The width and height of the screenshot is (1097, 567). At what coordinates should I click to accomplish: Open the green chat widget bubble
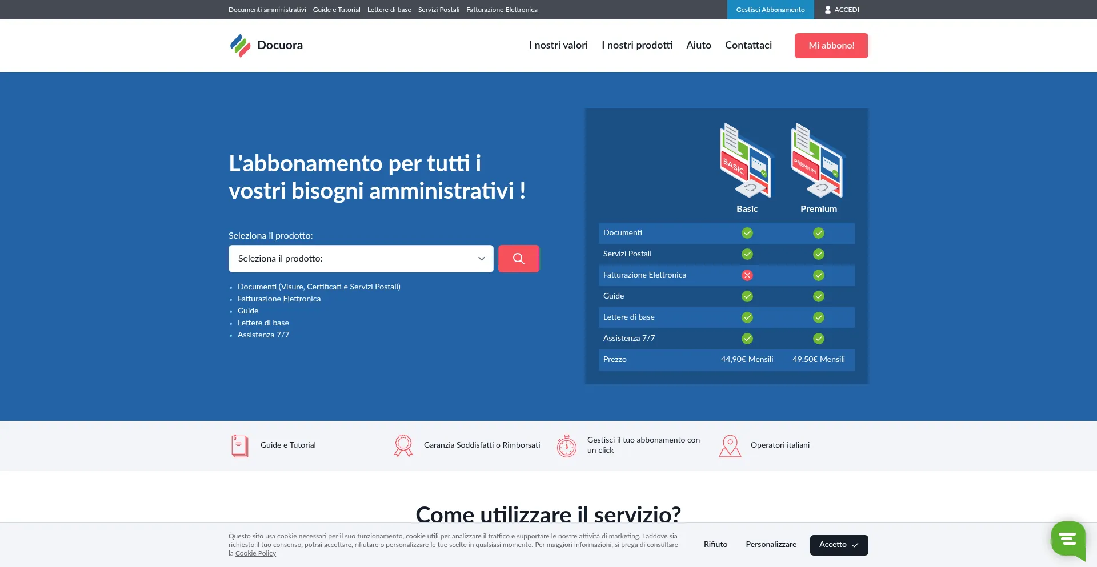tap(1067, 538)
